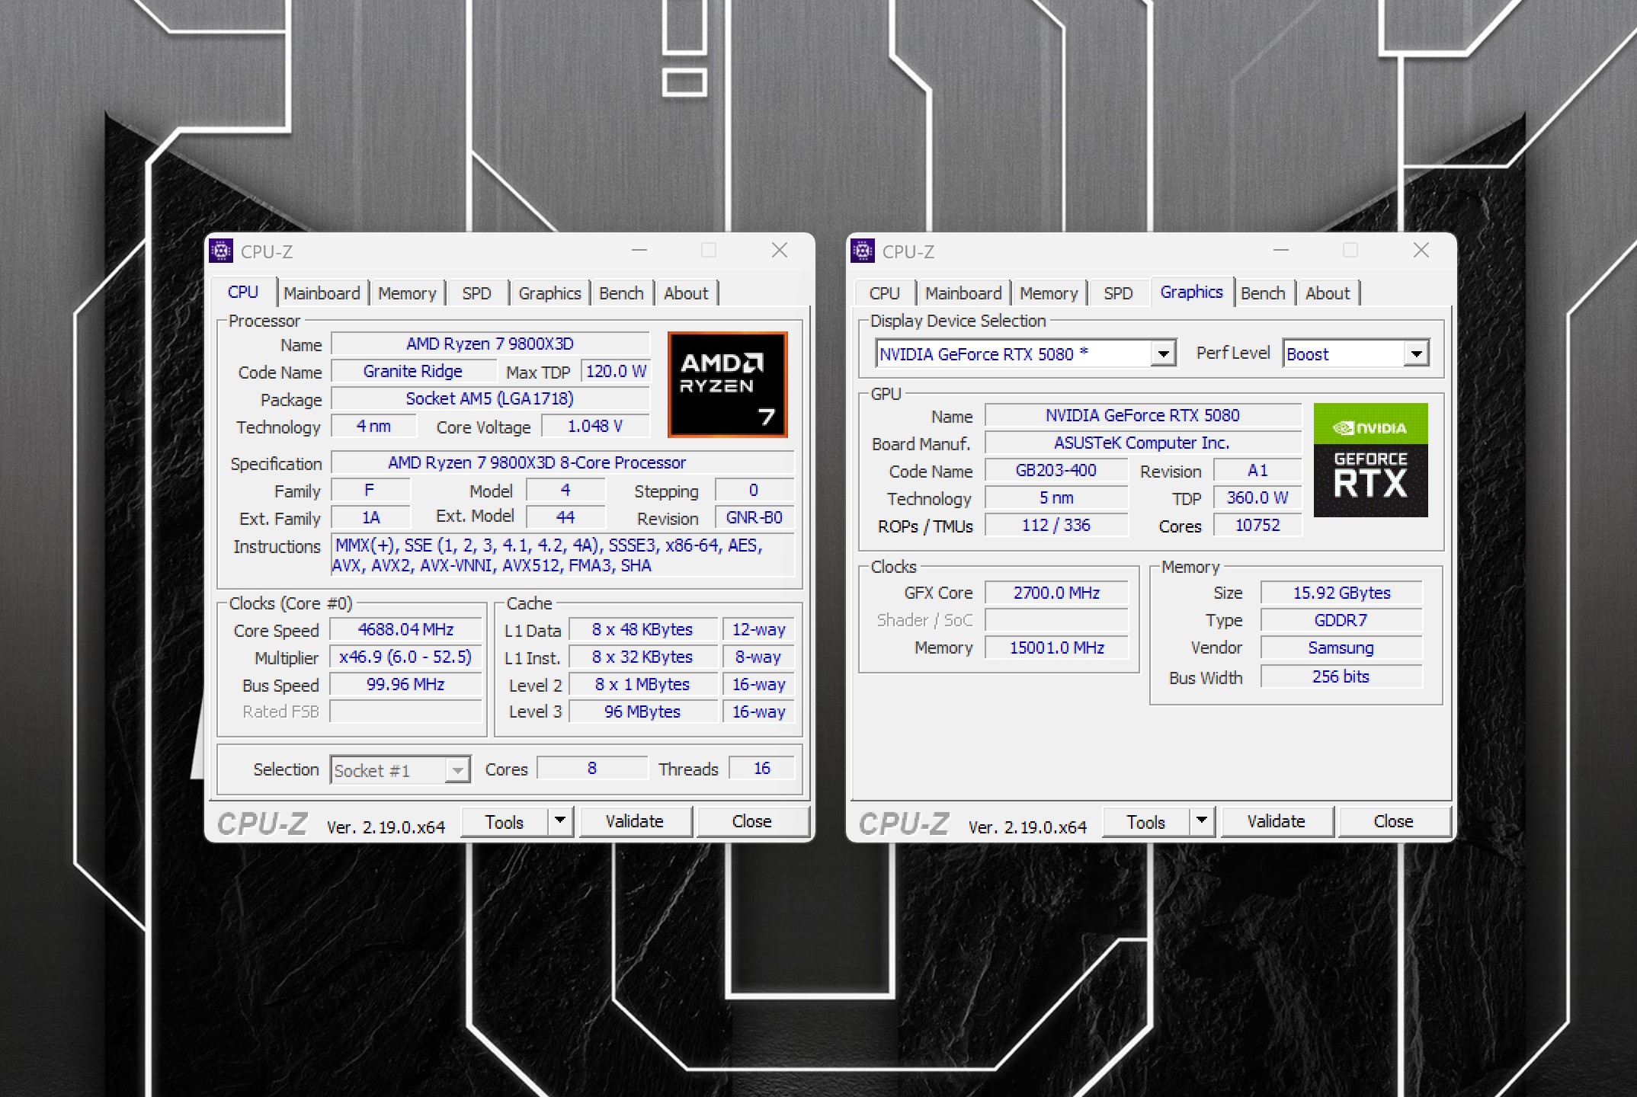Click the Threads count value 16

pos(762,769)
